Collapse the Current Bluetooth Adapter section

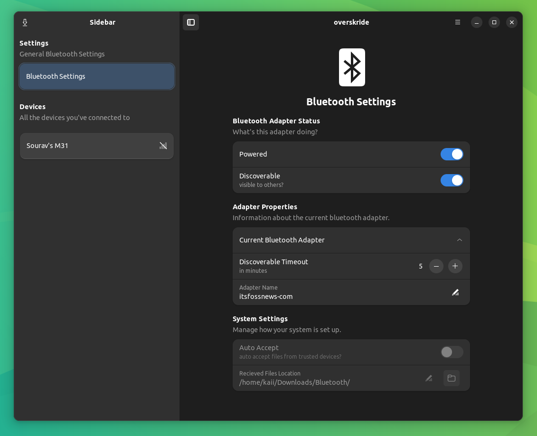[x=459, y=240]
